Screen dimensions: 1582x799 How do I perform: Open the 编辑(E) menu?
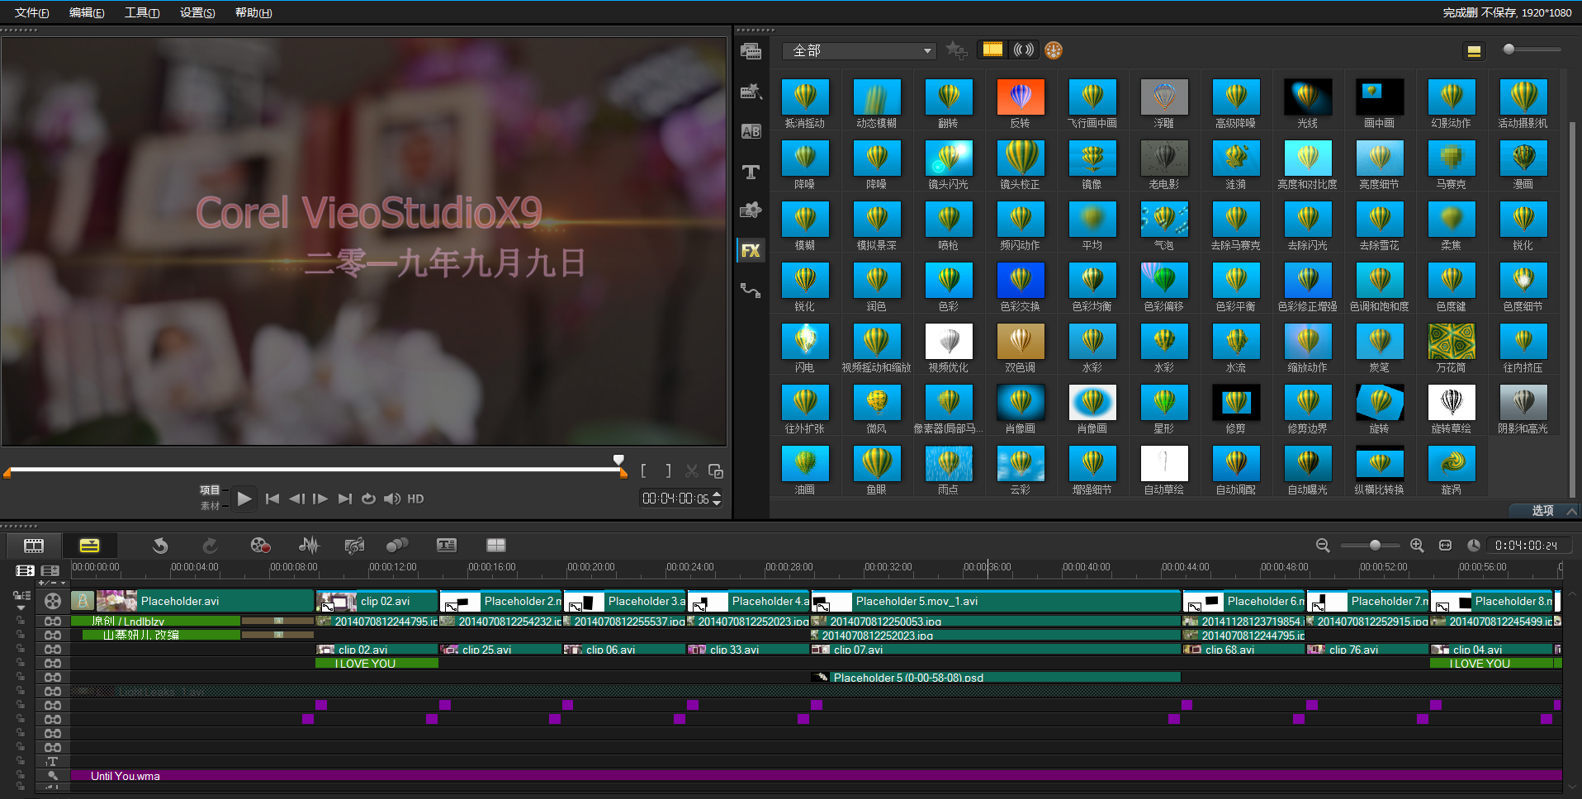click(87, 12)
